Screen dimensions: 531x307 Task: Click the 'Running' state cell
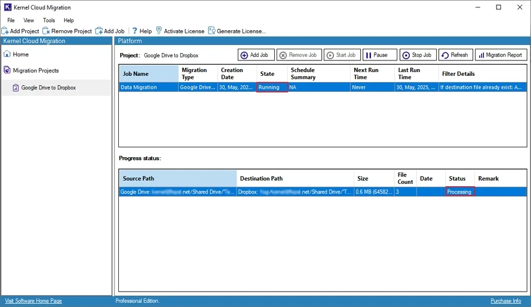(x=272, y=88)
